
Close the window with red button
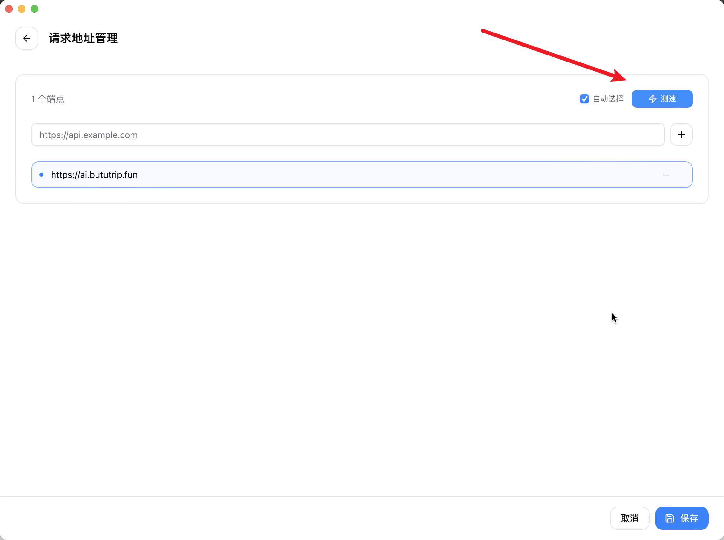(x=9, y=9)
